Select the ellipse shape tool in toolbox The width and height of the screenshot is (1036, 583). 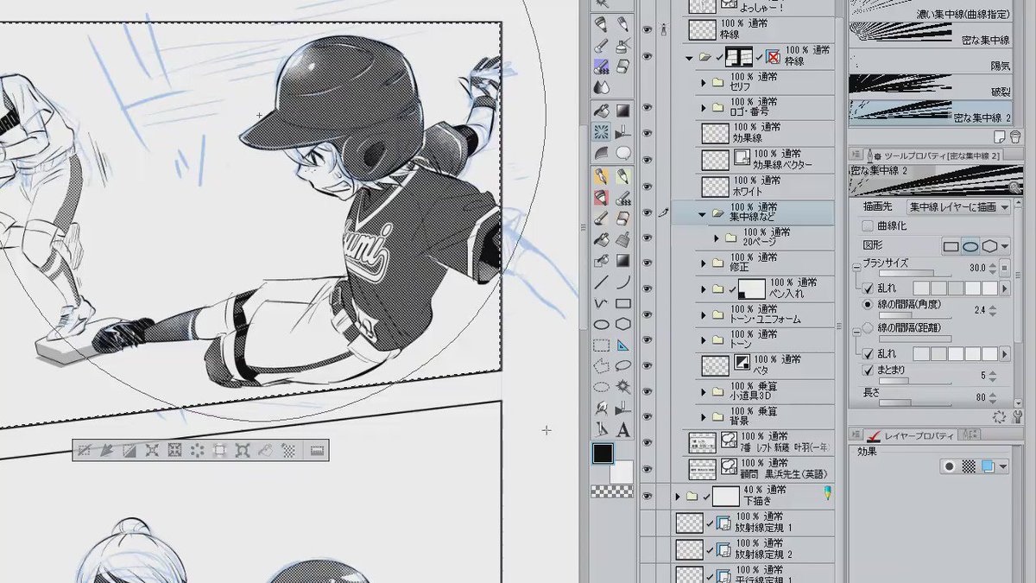[602, 324]
